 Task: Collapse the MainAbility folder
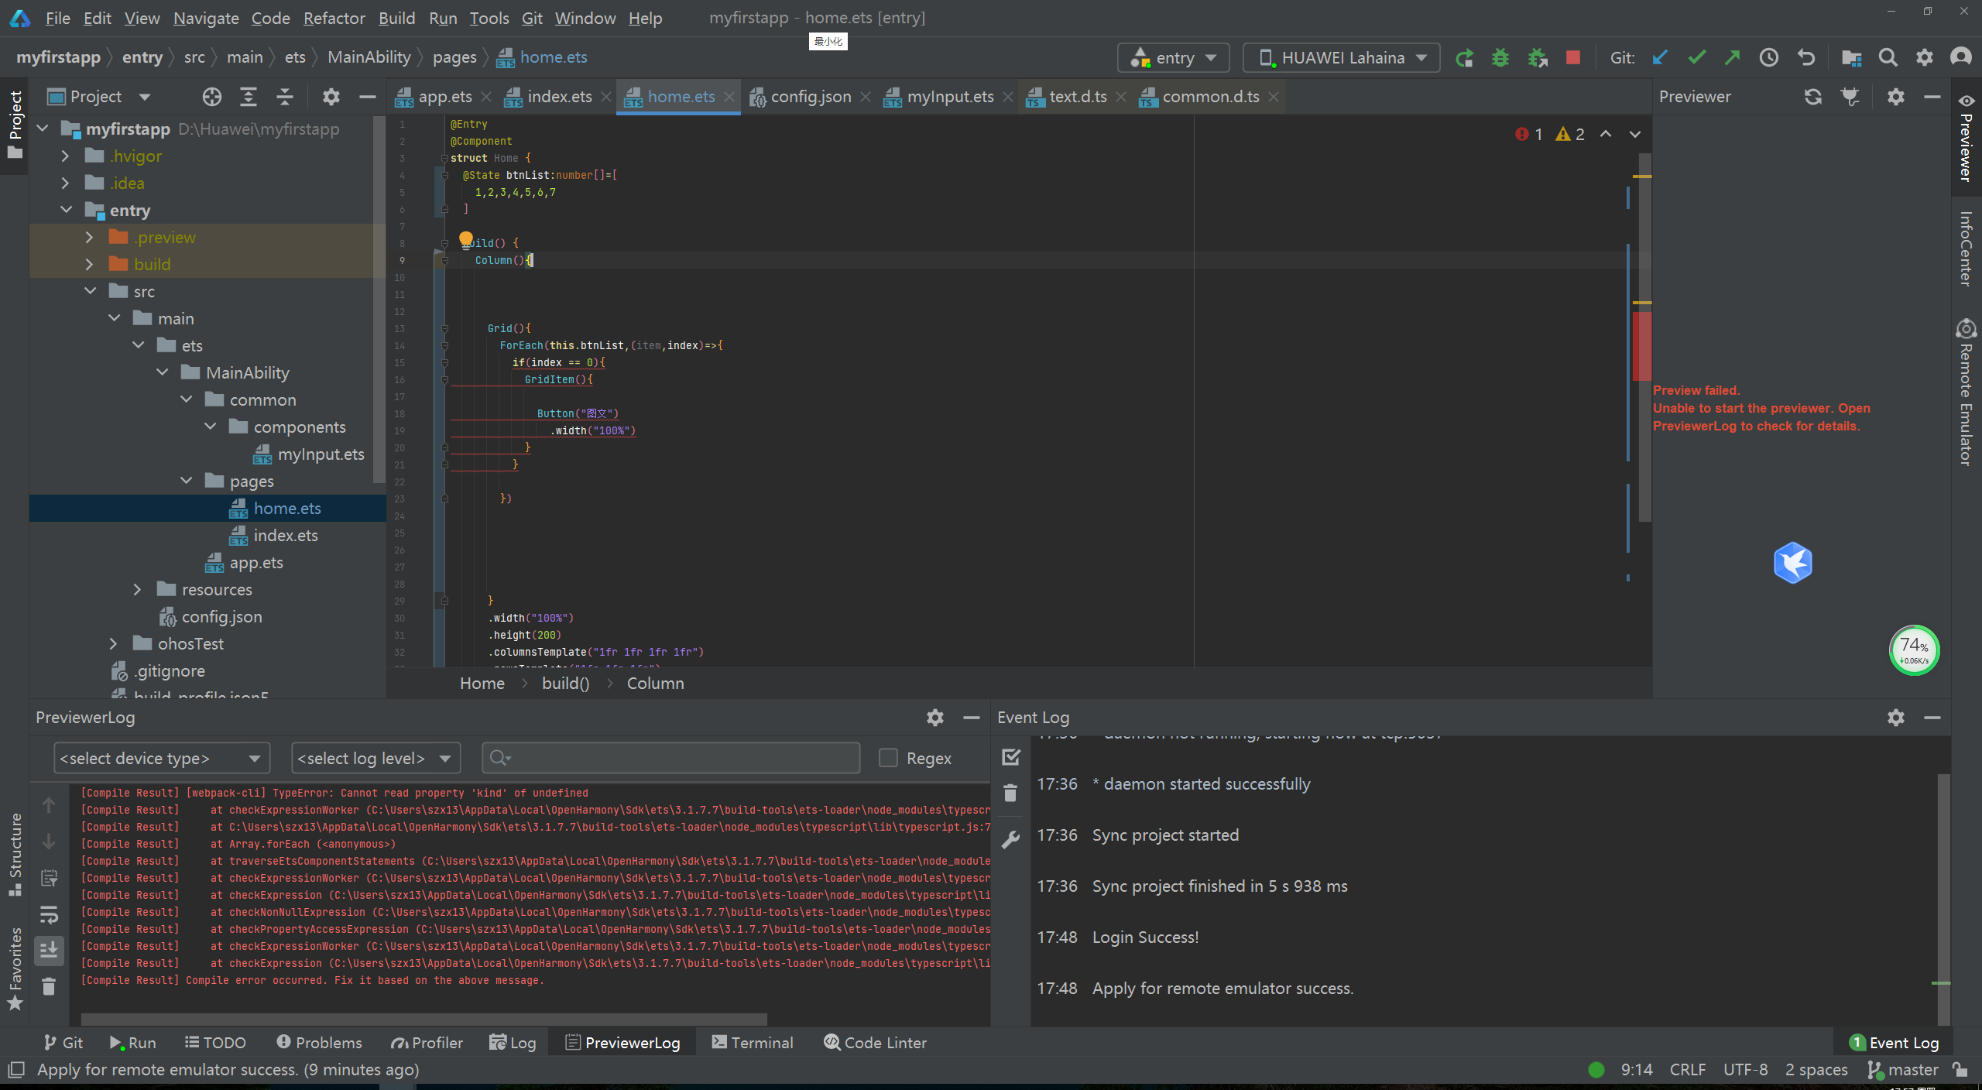coord(162,373)
